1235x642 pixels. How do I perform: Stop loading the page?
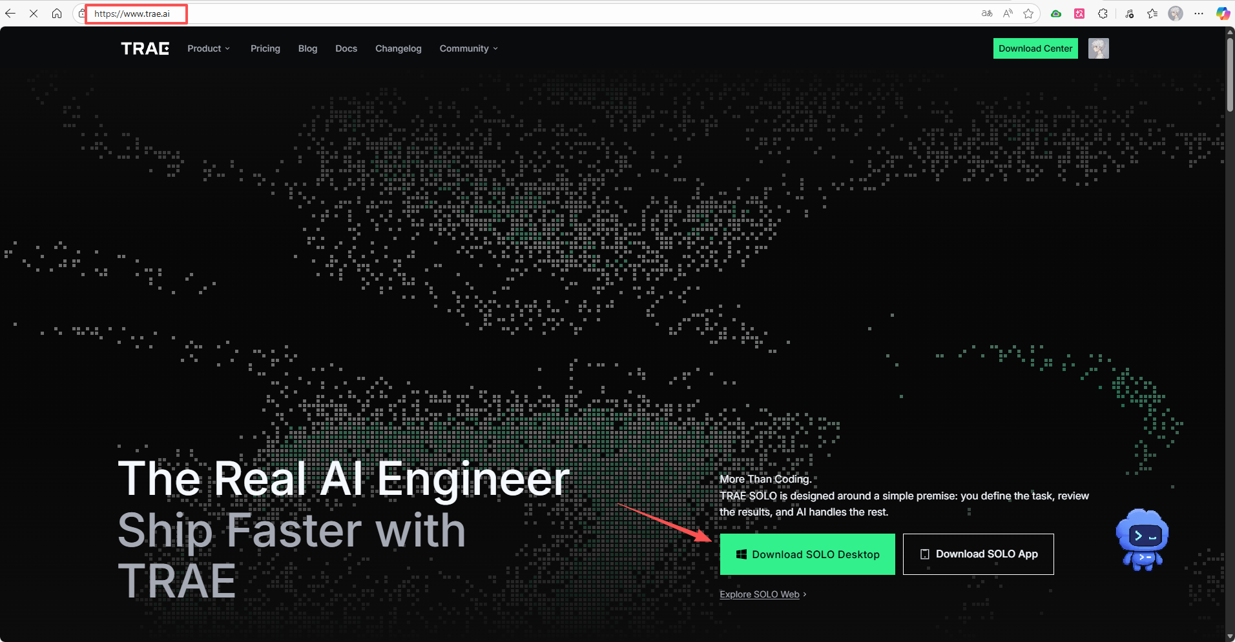point(34,14)
